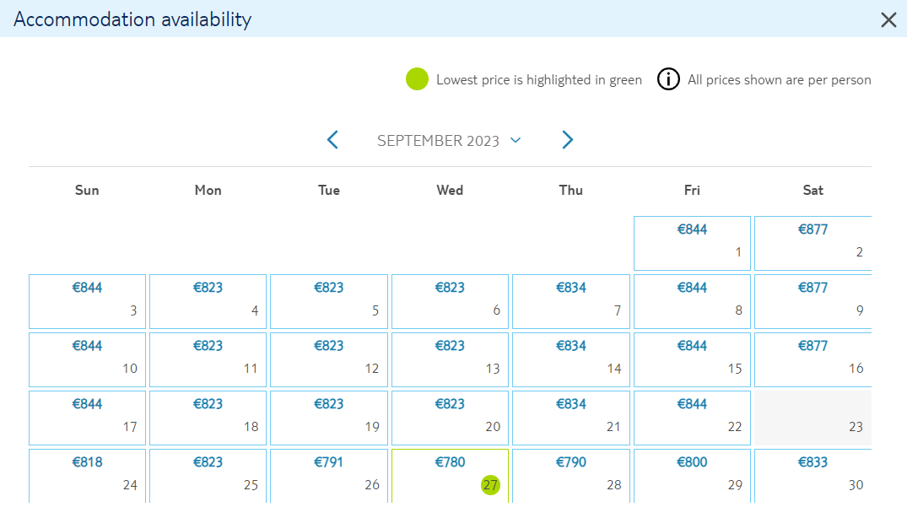The height and width of the screenshot is (518, 907).
Task: Click the green lowest price legend dot
Action: click(x=417, y=79)
